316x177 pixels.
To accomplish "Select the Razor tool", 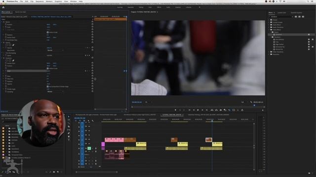I will coord(69,127).
